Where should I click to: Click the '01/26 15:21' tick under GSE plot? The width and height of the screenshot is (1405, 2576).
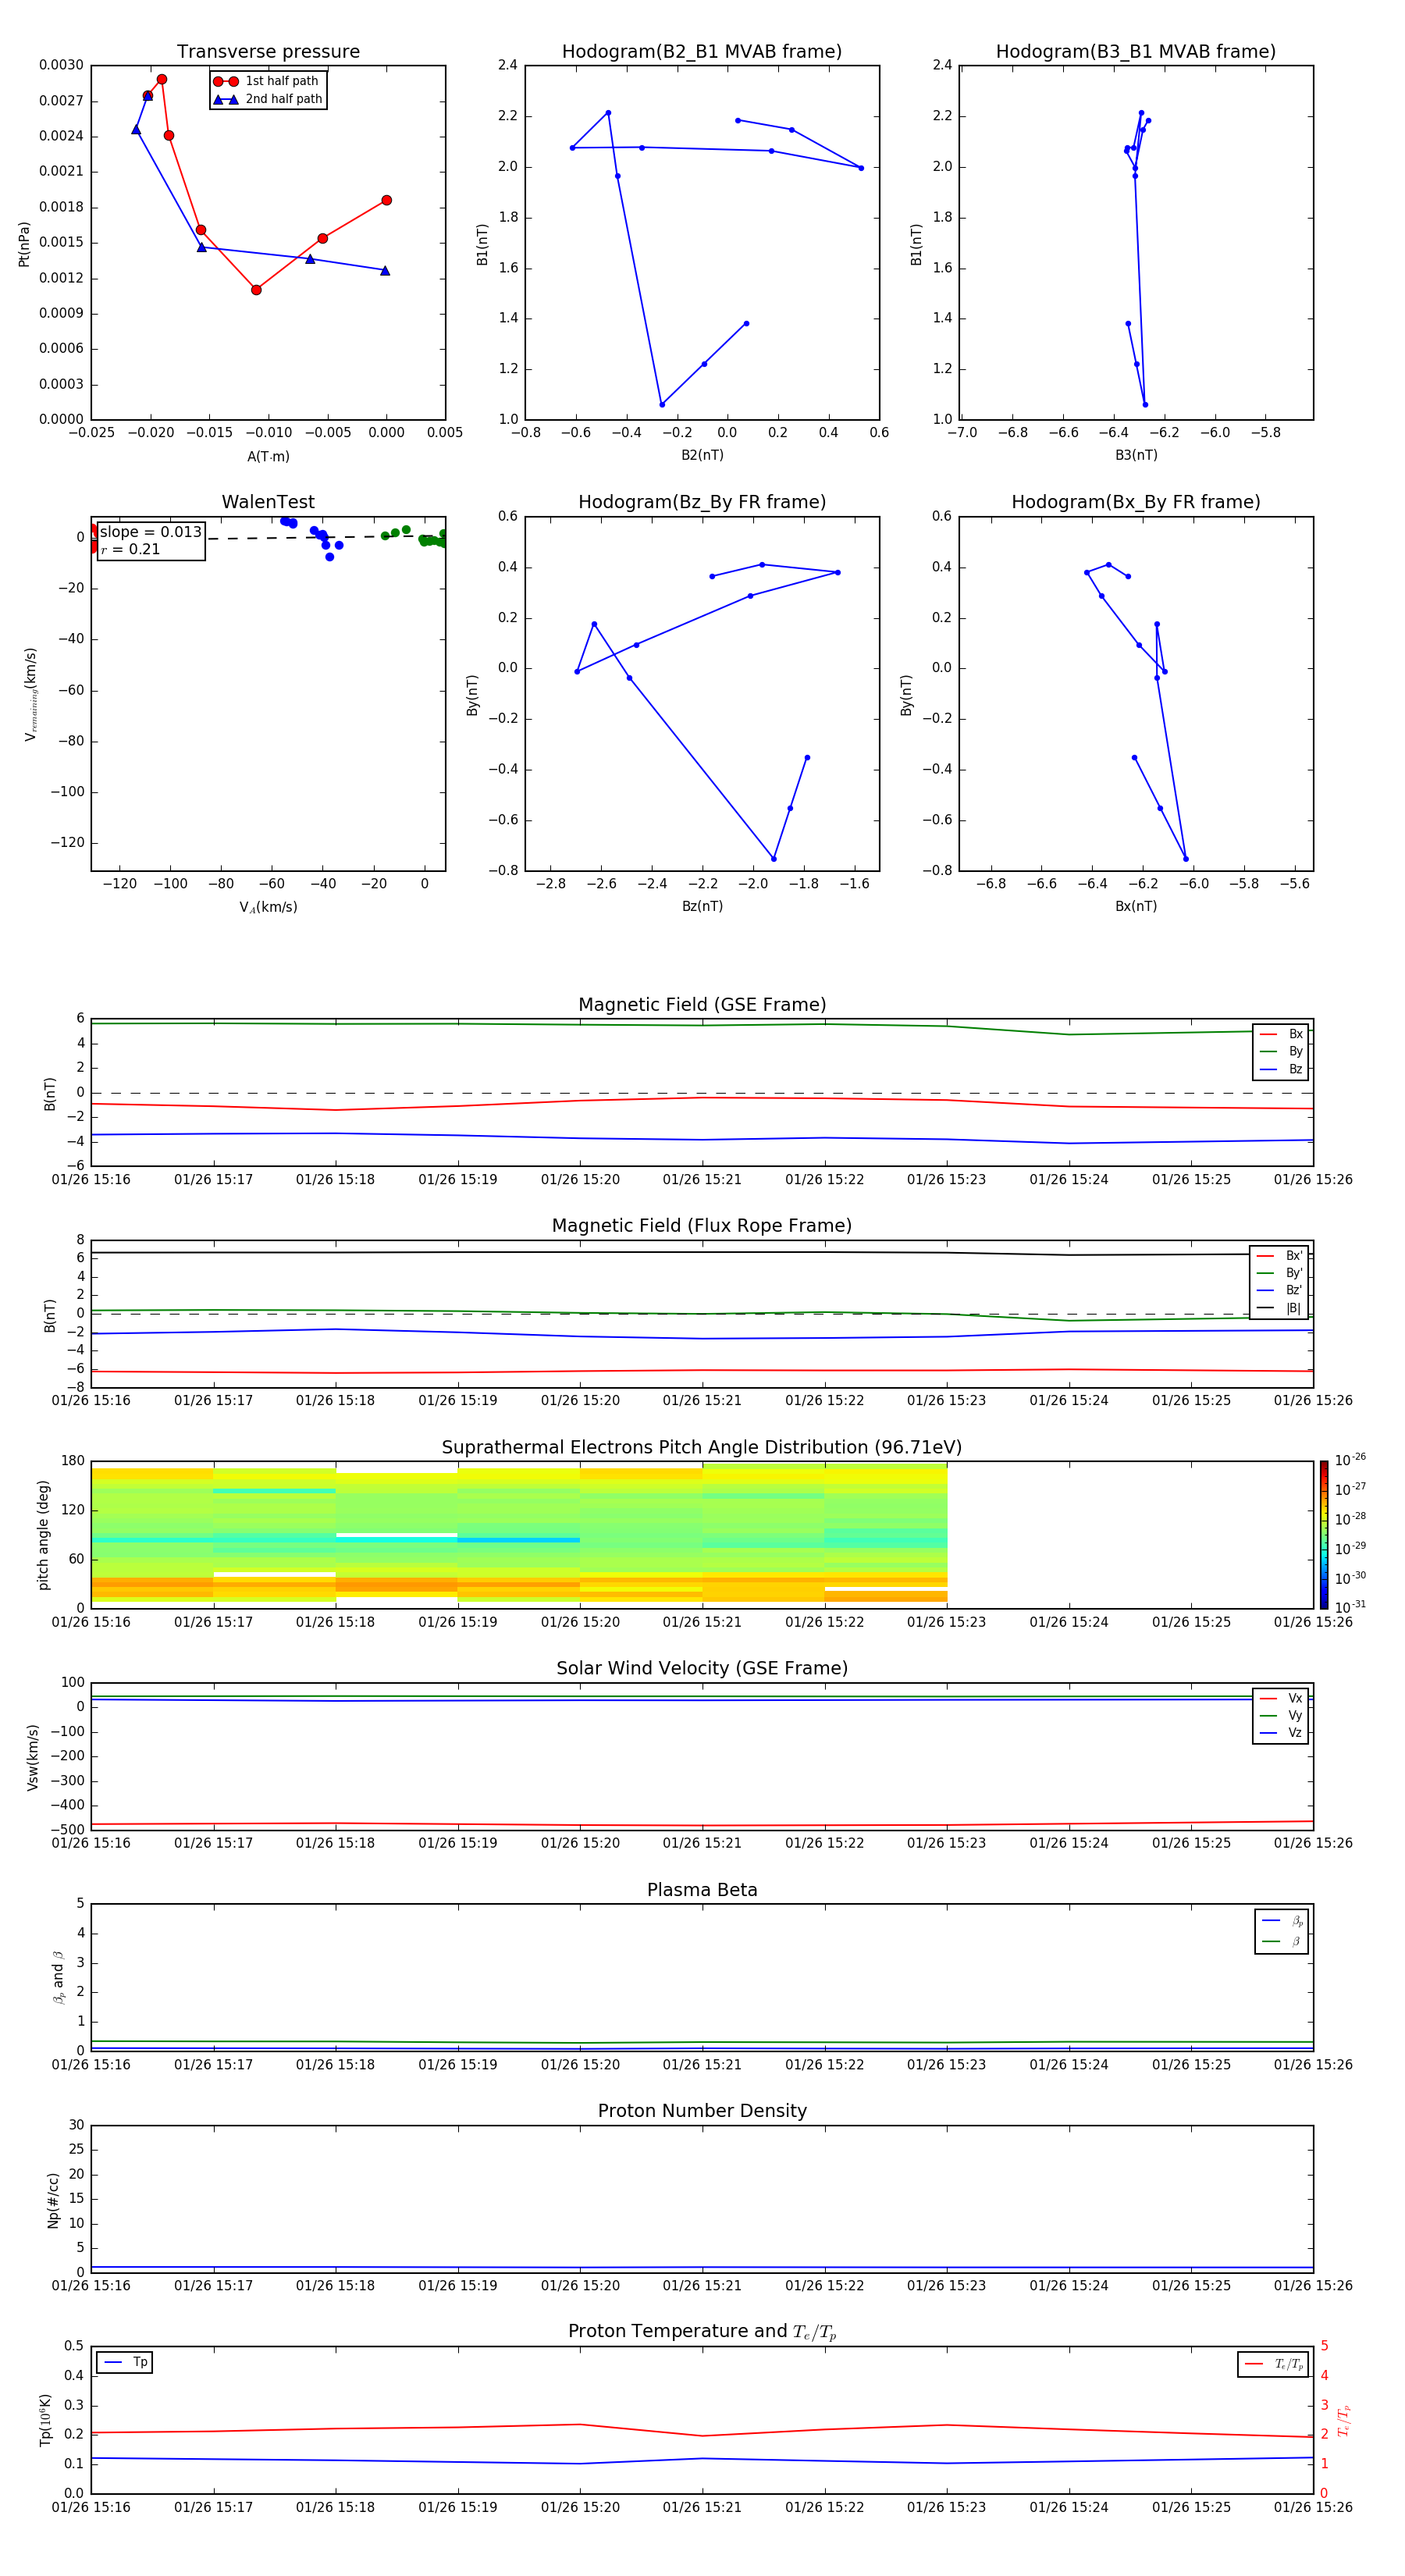pos(702,1180)
